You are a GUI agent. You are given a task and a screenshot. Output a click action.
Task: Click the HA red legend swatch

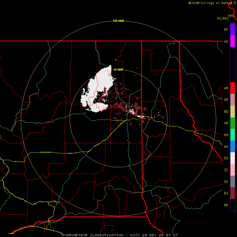pyautogui.click(x=233, y=88)
